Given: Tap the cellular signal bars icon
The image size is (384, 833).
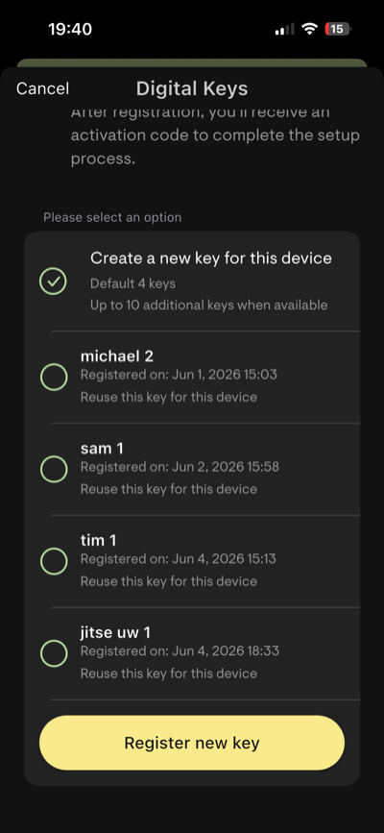Looking at the screenshot, I should pyautogui.click(x=284, y=29).
